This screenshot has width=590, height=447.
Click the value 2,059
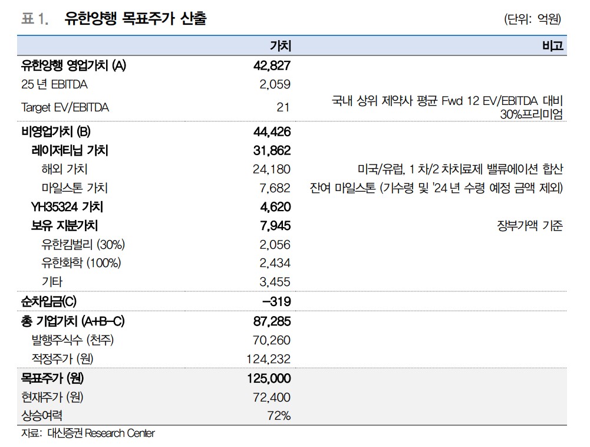coord(275,84)
